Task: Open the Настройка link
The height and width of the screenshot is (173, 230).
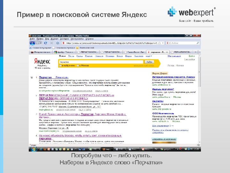Action: tap(189, 59)
